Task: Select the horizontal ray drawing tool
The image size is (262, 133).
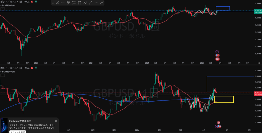Action: tap(63, 3)
